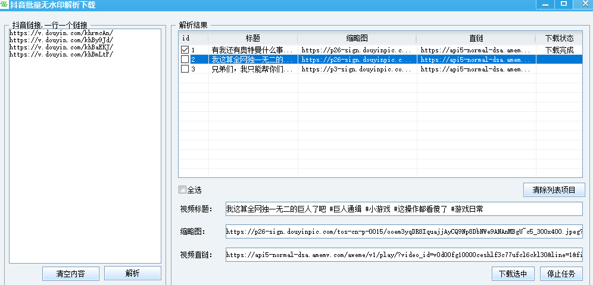Focus the 视频直链 input field
593x285 pixels.
click(x=403, y=255)
